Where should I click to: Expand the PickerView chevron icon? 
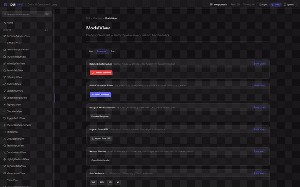pyautogui.click(x=5, y=180)
